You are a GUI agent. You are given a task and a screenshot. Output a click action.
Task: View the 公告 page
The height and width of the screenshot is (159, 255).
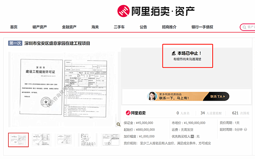tap(143, 27)
